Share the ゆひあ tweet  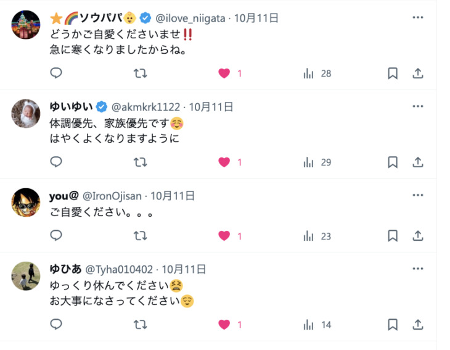pos(418,325)
